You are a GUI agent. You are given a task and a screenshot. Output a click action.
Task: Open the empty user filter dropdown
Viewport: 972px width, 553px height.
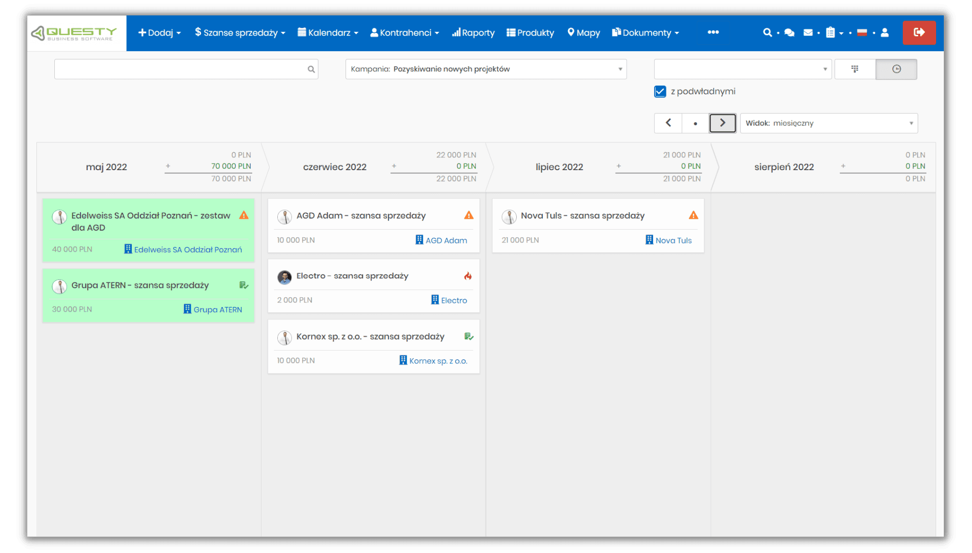tap(743, 69)
